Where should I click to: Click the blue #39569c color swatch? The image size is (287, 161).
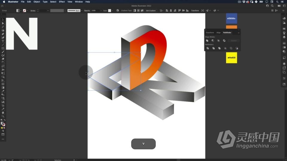click(x=231, y=18)
